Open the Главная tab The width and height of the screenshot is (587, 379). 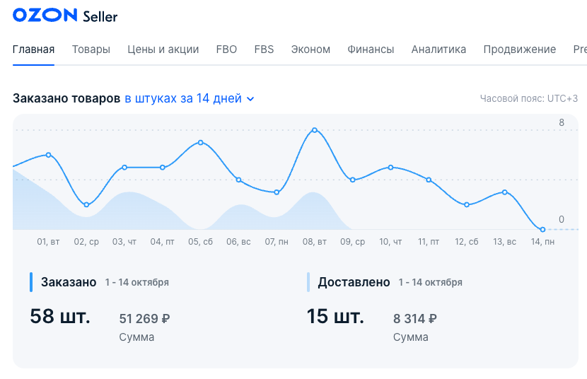pos(34,49)
